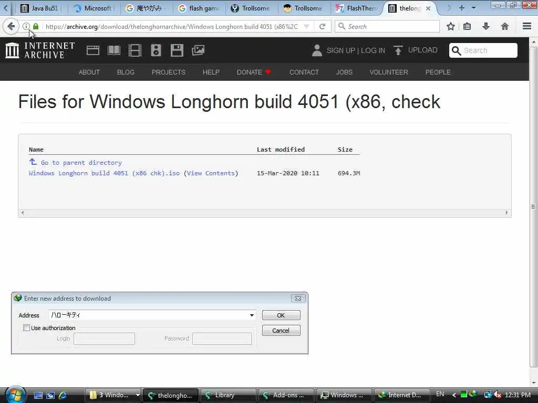538x403 pixels.
Task: Open the Images icon
Action: [x=198, y=50]
